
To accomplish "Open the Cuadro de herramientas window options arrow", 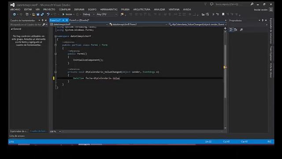I will (39, 20).
